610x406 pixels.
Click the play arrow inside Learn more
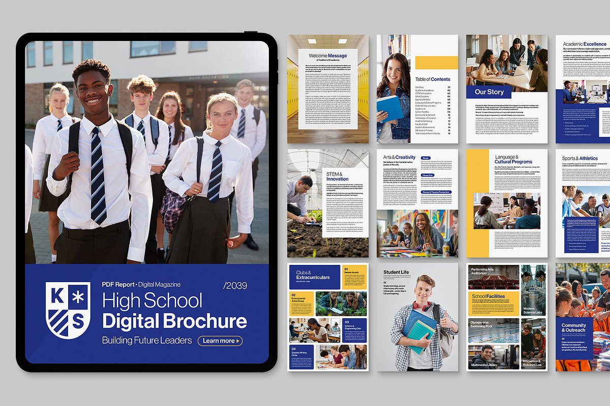tap(238, 341)
